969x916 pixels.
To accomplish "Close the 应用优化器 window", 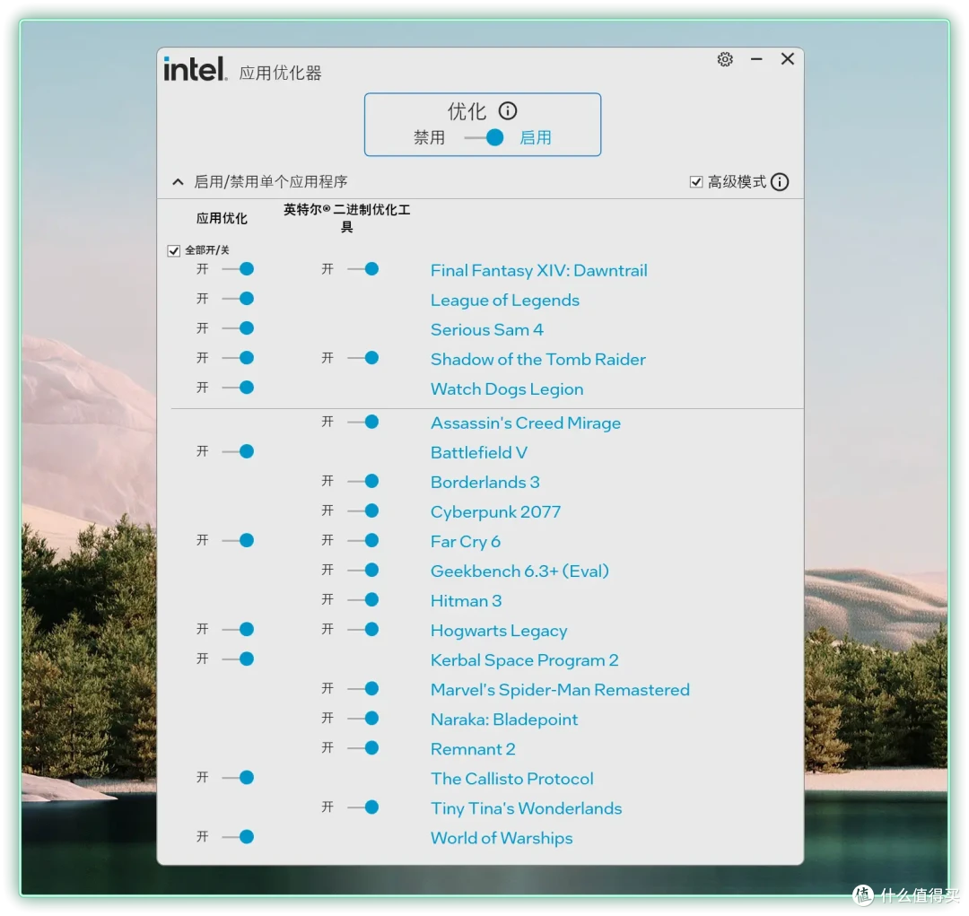I will (788, 58).
